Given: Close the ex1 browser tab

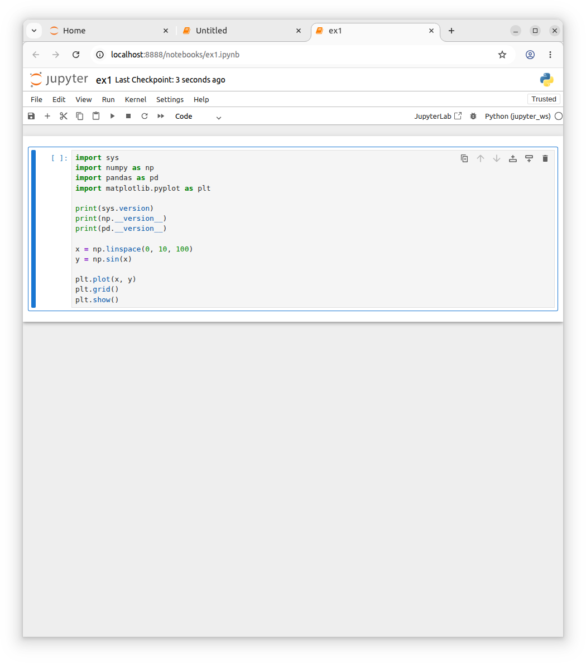Looking at the screenshot, I should click(x=431, y=31).
